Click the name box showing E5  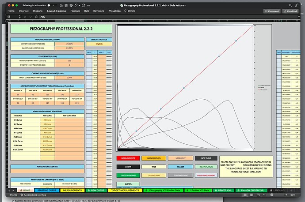(13, 17)
